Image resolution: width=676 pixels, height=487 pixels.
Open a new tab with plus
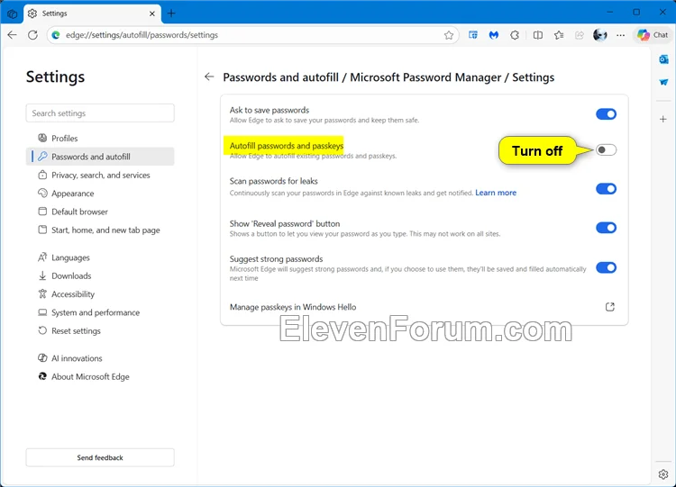[171, 14]
